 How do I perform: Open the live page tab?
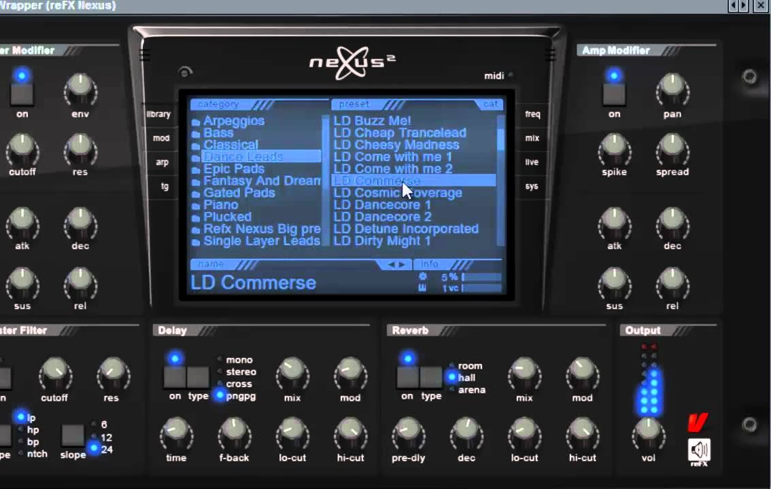[x=532, y=162]
